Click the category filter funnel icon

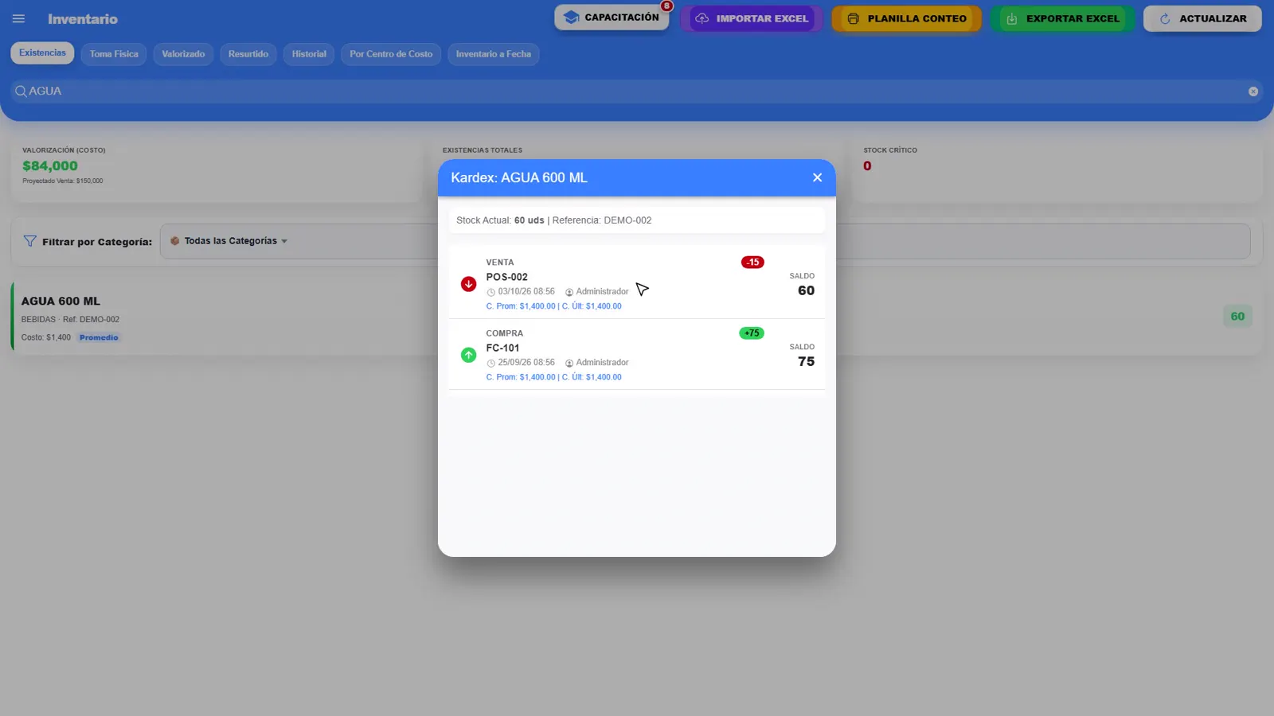click(29, 241)
